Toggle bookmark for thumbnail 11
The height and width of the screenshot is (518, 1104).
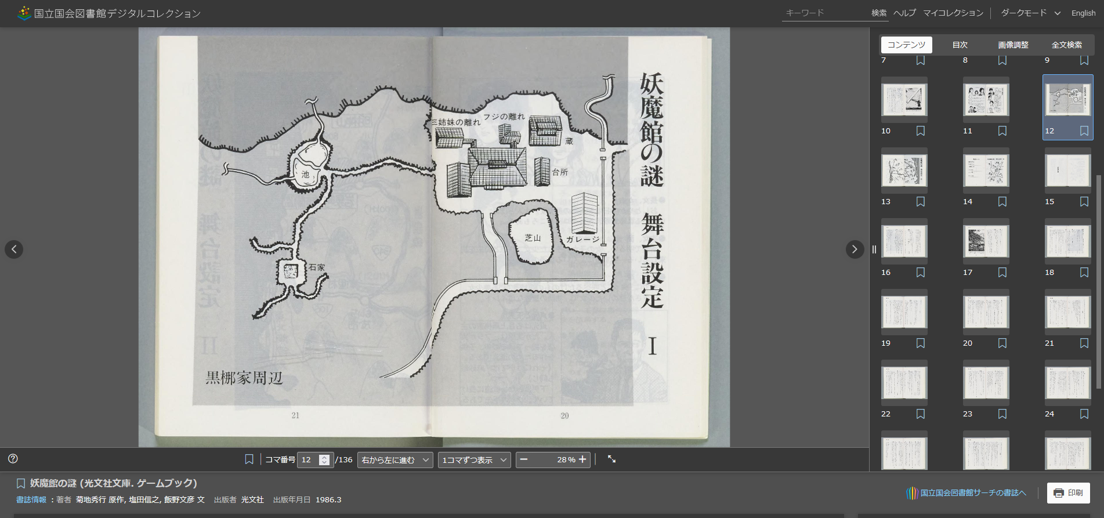coord(1002,131)
